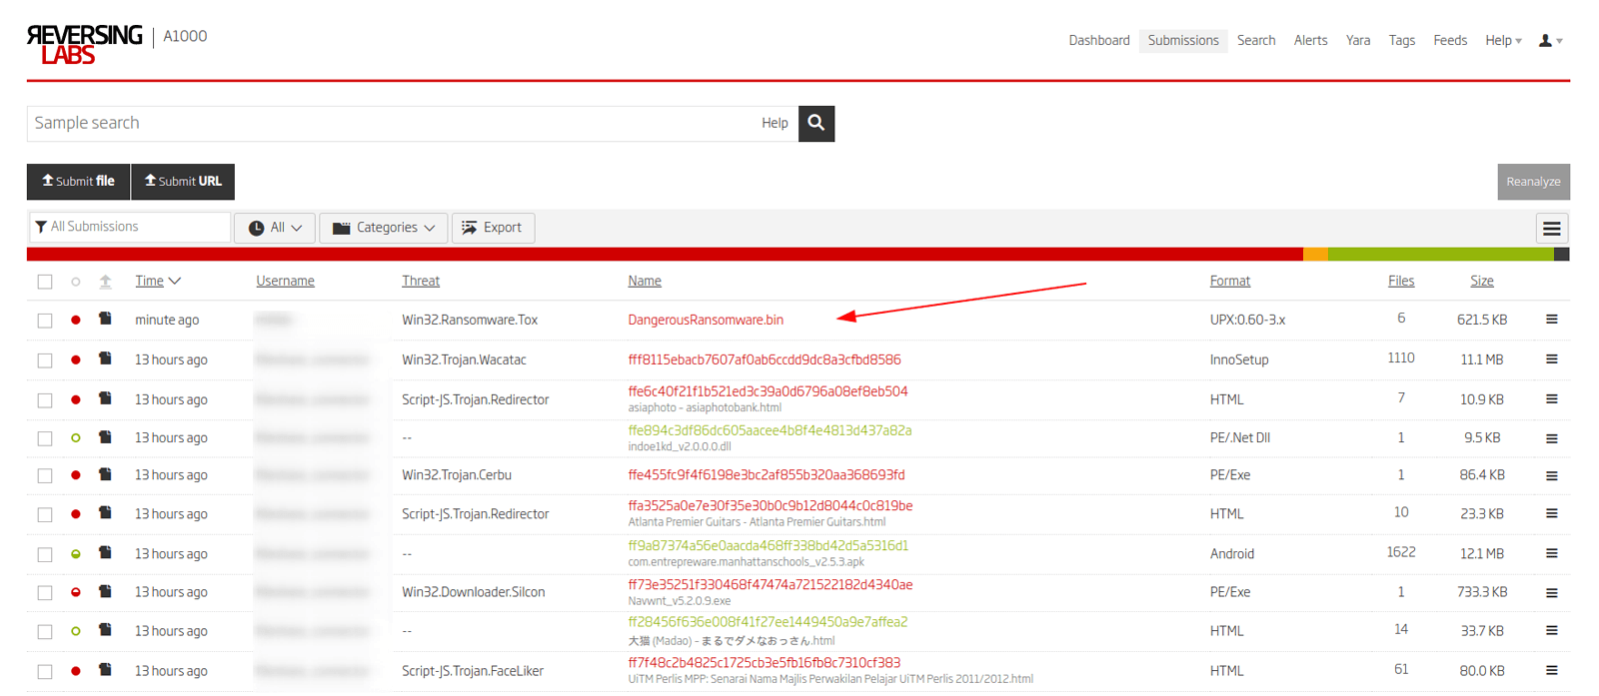Open the table column settings hamburger icon
1599x696 pixels.
pos(1551,229)
